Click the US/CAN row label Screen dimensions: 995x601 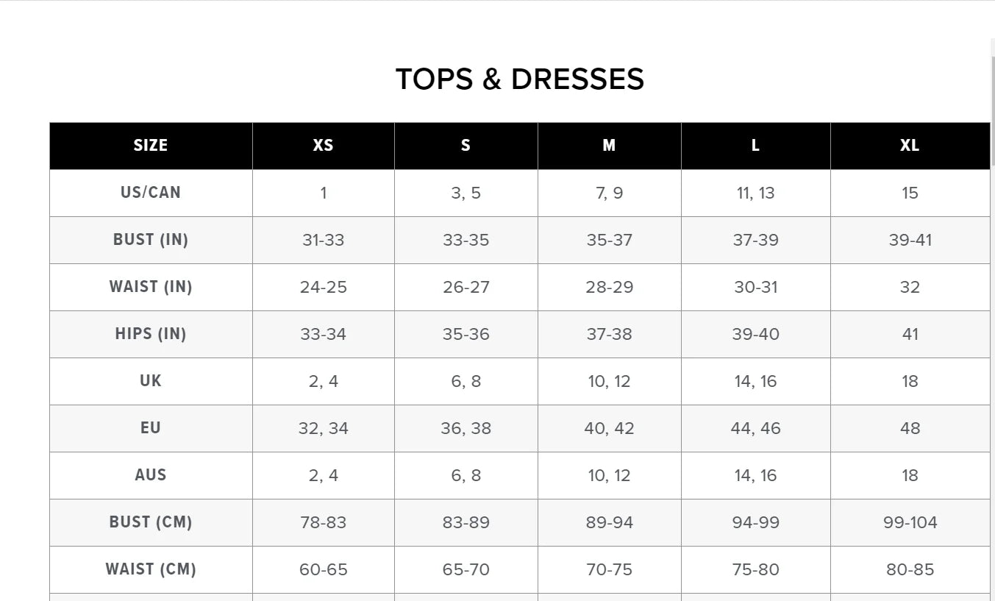(151, 193)
